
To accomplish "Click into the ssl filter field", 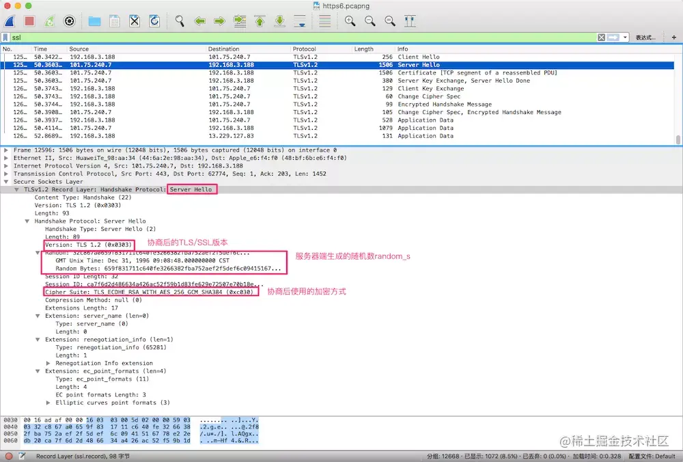I will [303, 38].
